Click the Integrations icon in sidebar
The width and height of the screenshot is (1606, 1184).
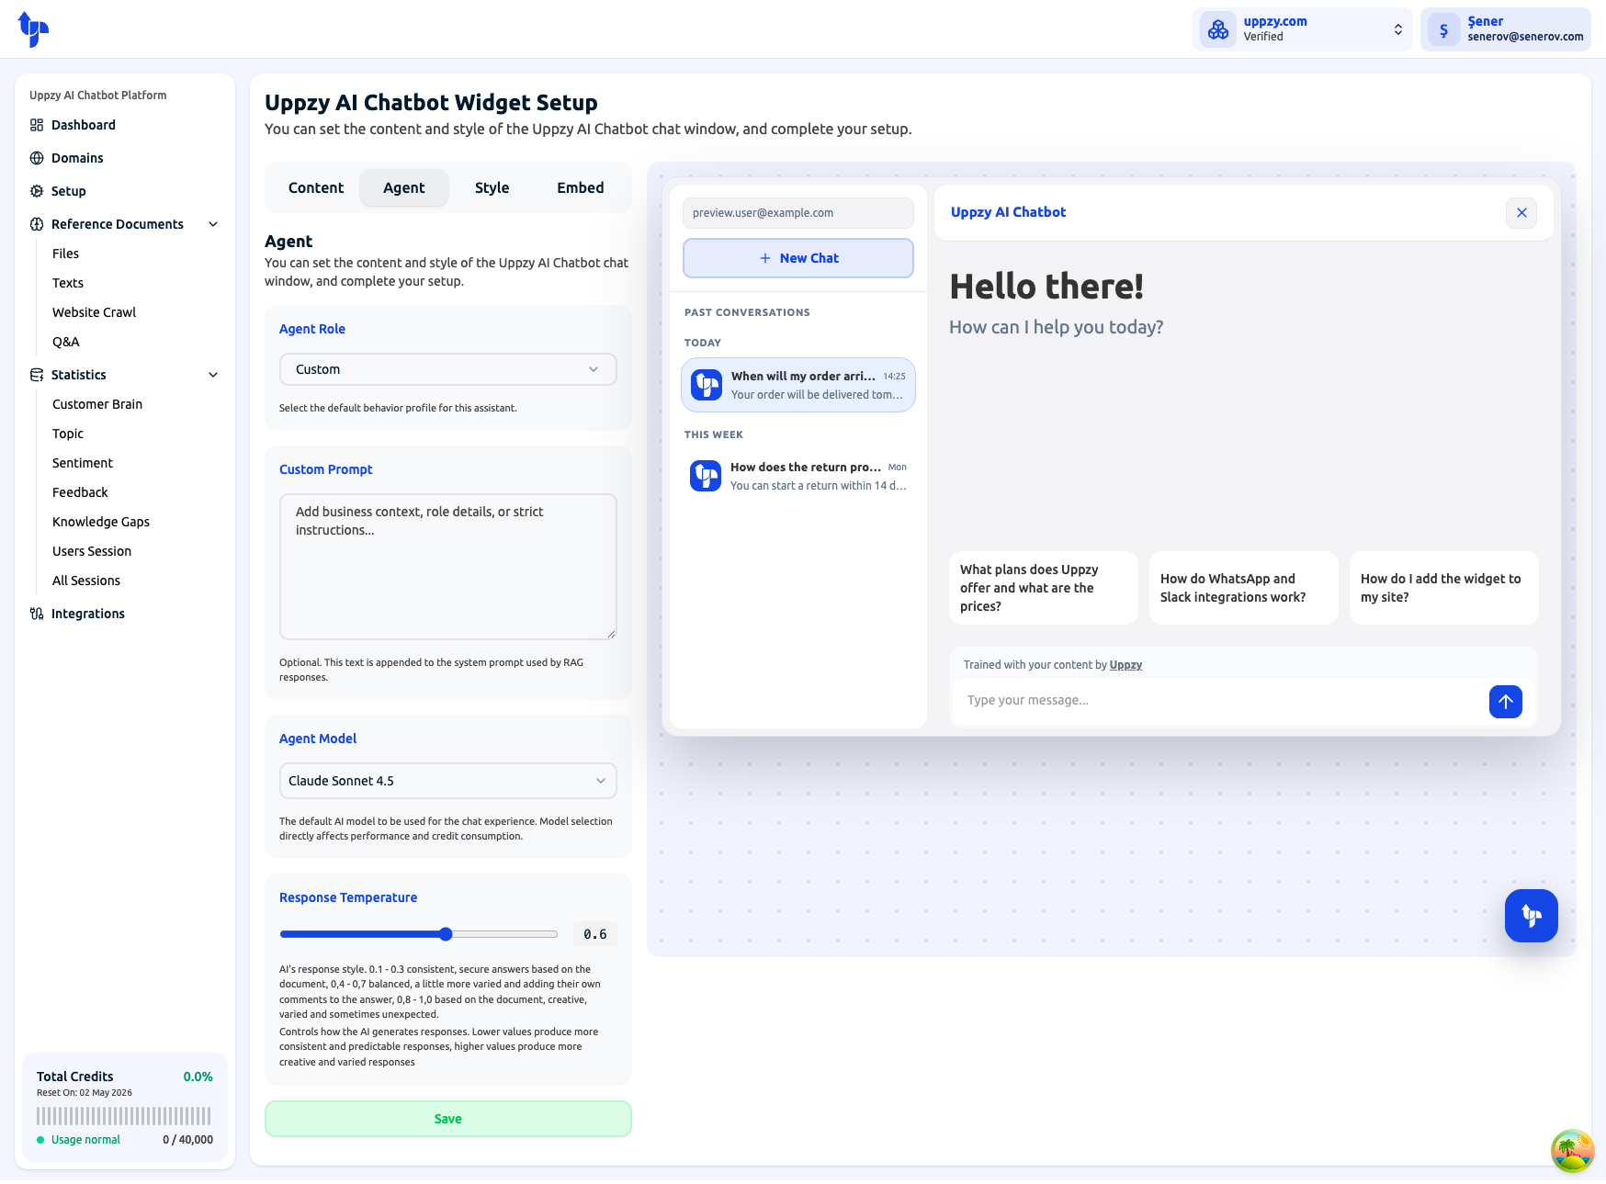37,614
